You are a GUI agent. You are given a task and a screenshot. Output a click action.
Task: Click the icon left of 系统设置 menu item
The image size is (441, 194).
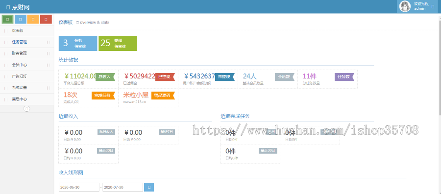tap(6, 88)
